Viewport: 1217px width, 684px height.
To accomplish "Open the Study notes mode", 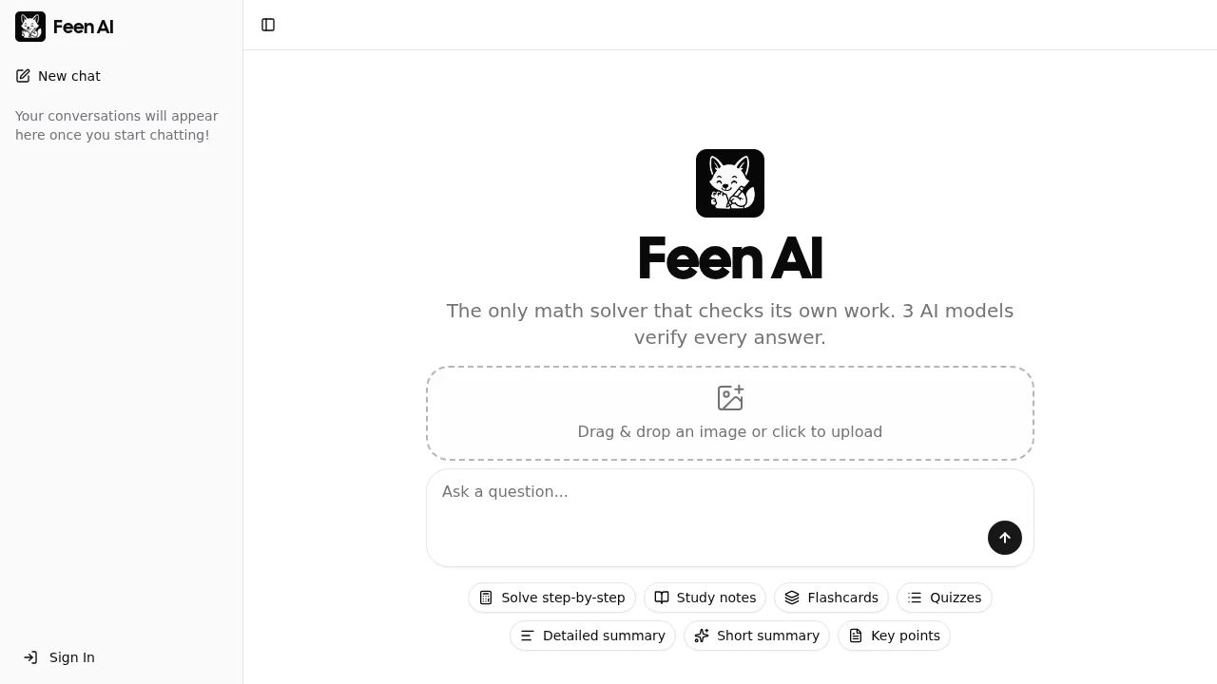I will pos(705,598).
